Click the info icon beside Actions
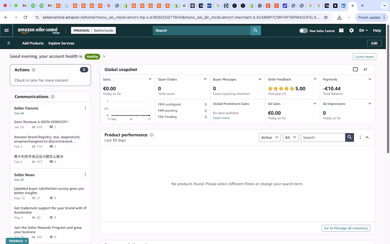Image resolution: width=390 pixels, height=244 pixels. point(34,70)
